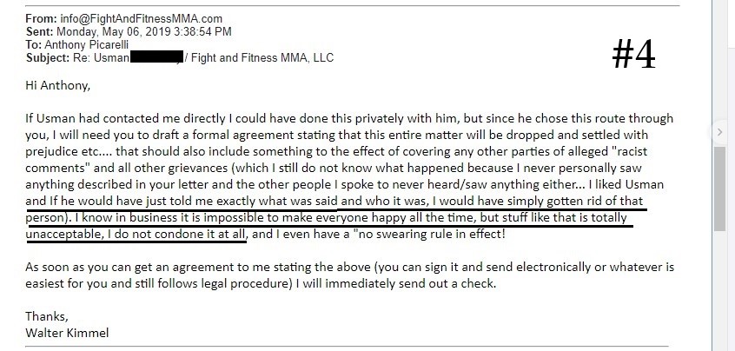Click the sent date Monday, May 06, 2019
The image size is (735, 351).
pos(104,32)
